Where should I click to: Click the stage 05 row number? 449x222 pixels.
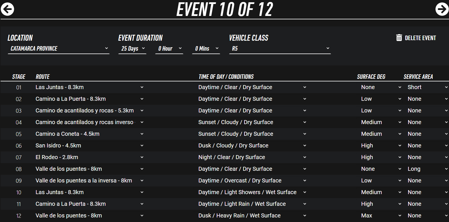click(19, 134)
